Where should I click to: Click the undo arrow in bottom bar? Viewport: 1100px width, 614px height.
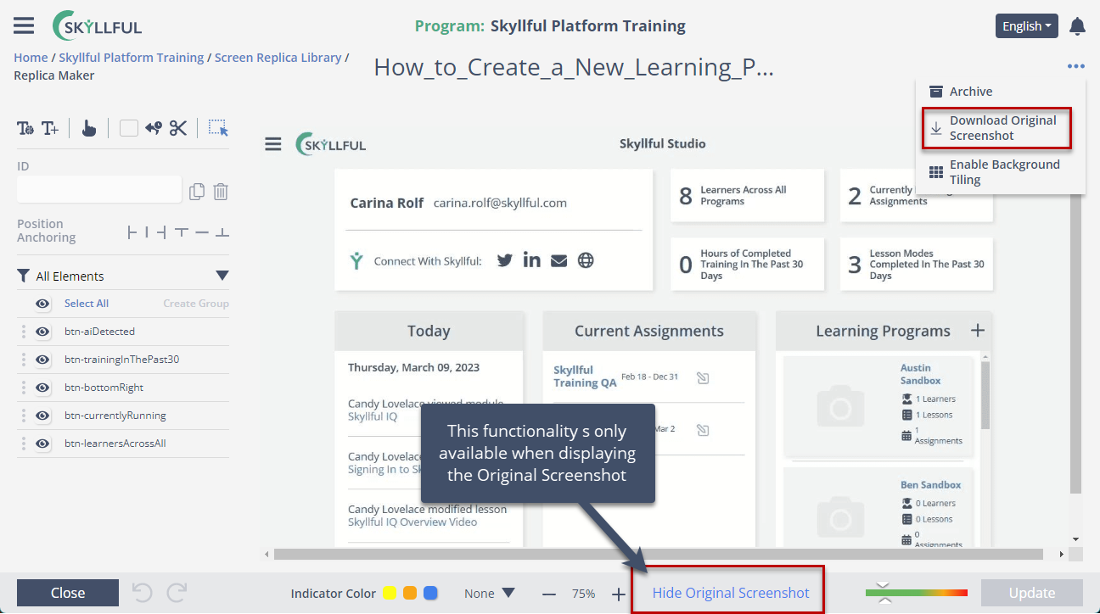click(x=142, y=593)
